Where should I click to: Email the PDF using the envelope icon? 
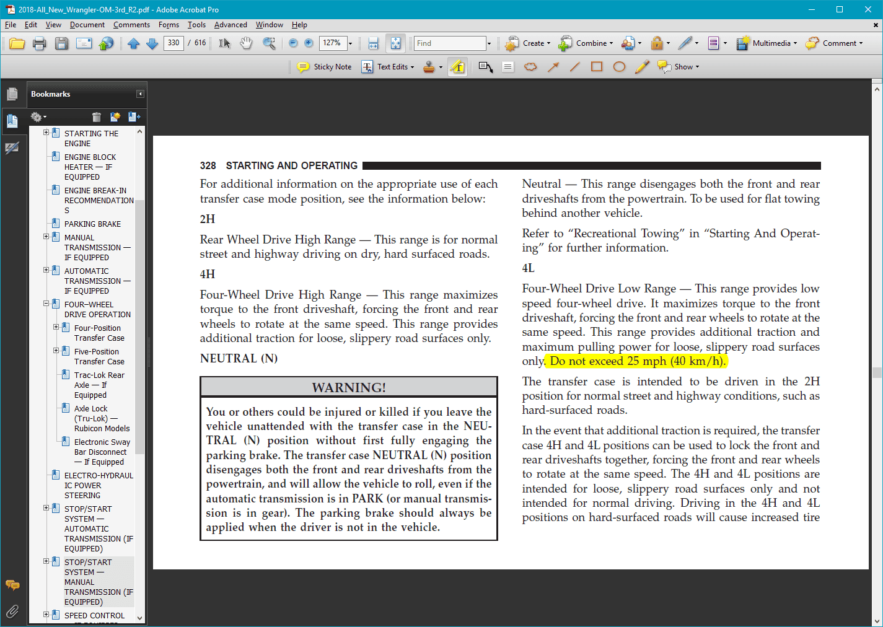pos(84,43)
